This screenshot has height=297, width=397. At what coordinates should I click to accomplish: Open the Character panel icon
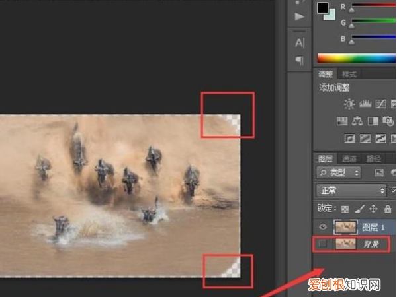(300, 43)
